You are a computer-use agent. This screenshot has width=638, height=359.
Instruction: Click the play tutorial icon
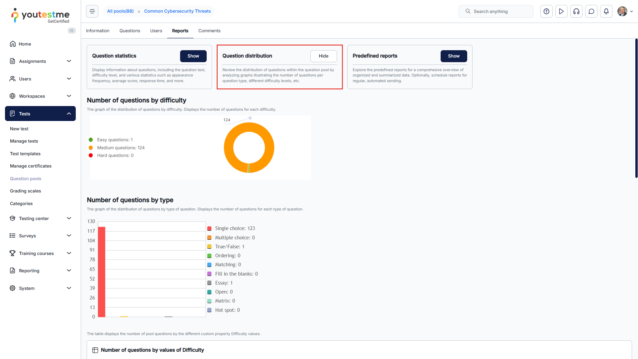561,11
